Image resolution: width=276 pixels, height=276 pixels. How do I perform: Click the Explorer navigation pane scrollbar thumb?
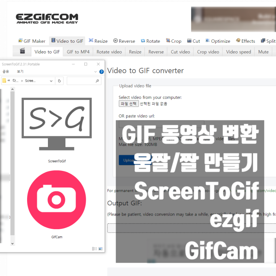click(12, 163)
